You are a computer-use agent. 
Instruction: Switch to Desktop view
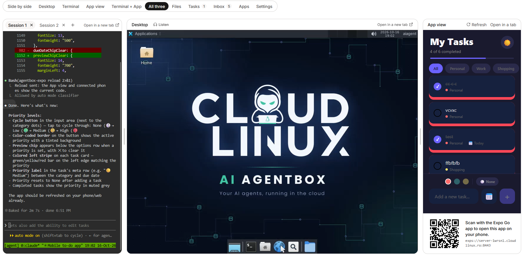pos(47,6)
